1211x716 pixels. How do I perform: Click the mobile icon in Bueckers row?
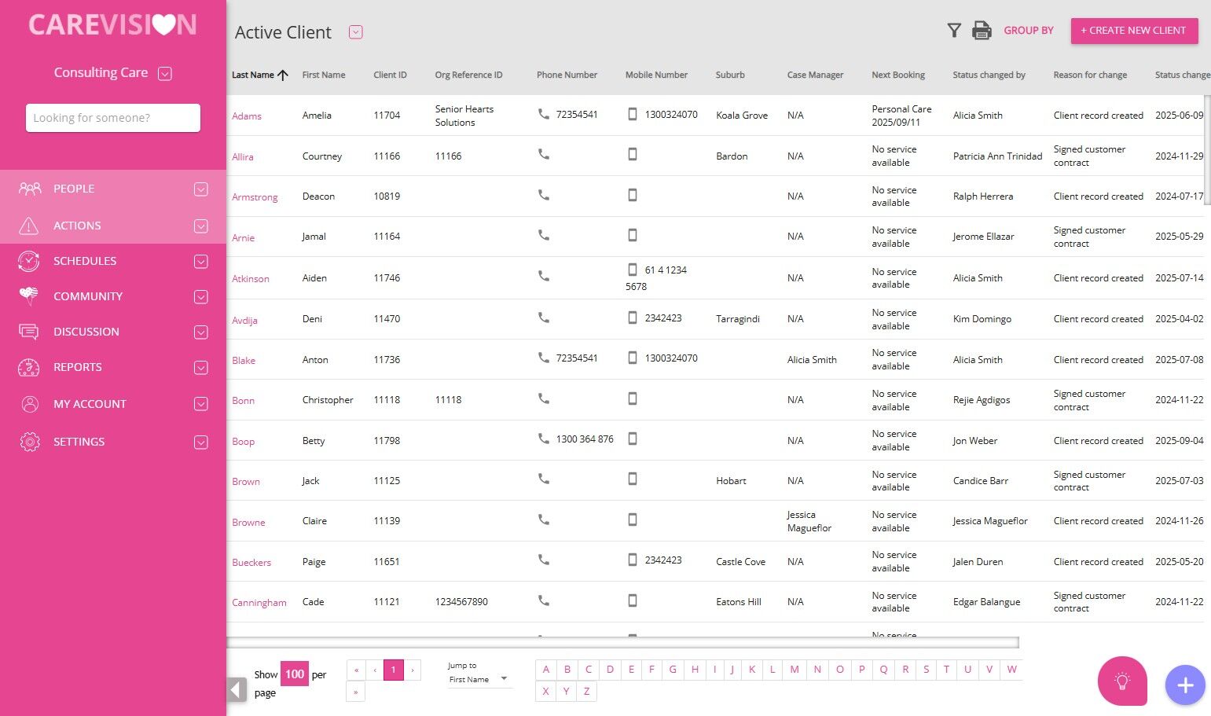pos(633,560)
